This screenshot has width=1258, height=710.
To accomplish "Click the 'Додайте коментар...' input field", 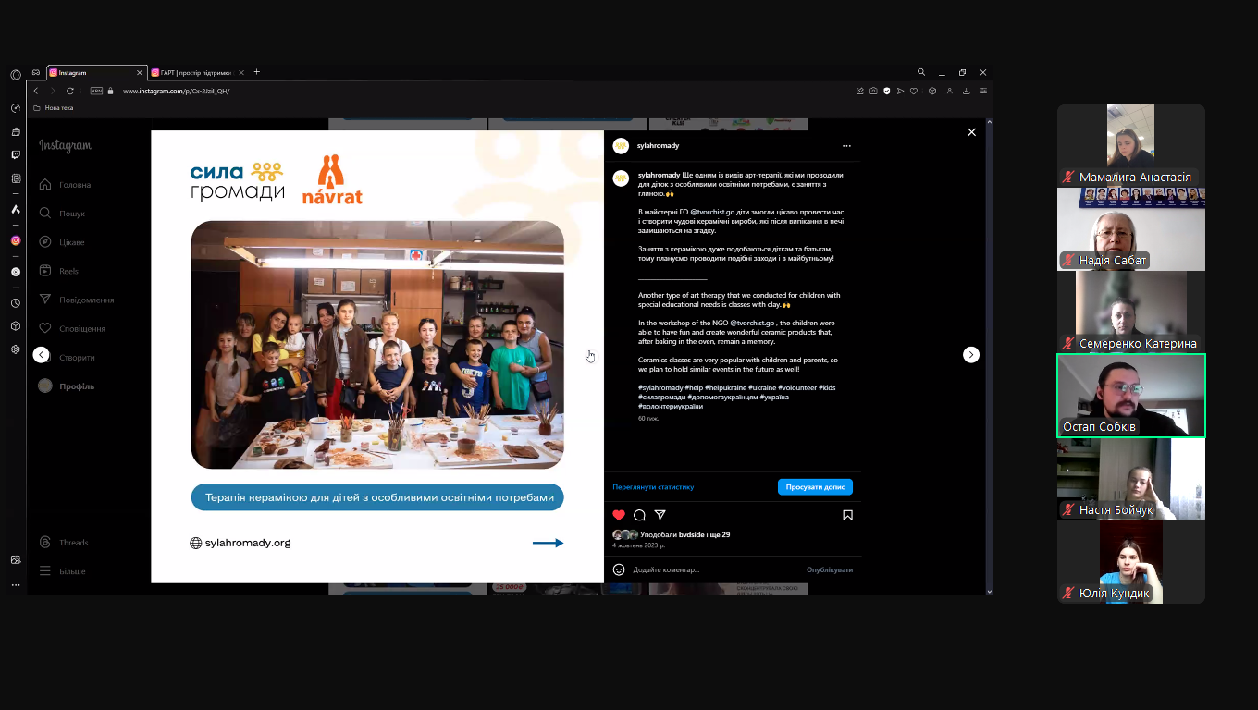I will pyautogui.click(x=712, y=569).
